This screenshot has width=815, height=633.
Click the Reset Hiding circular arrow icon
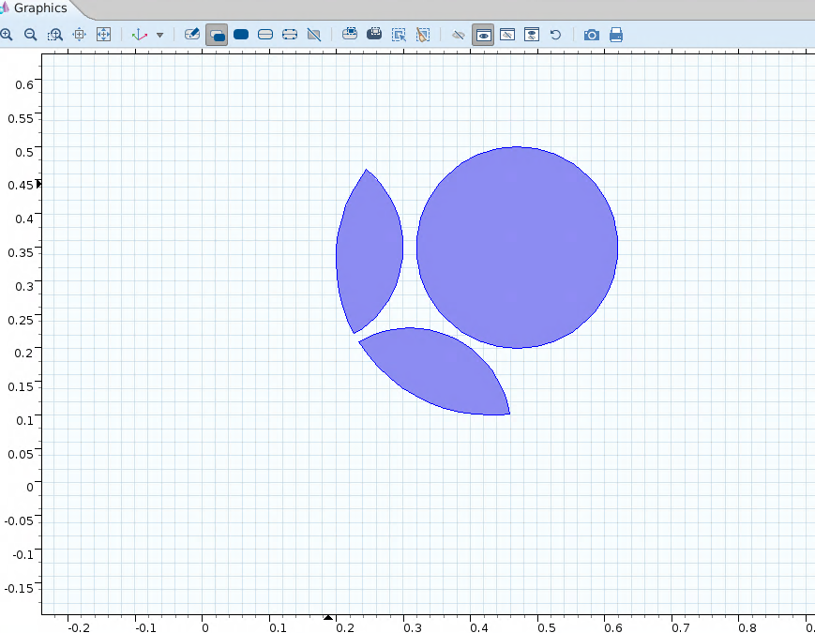click(555, 35)
